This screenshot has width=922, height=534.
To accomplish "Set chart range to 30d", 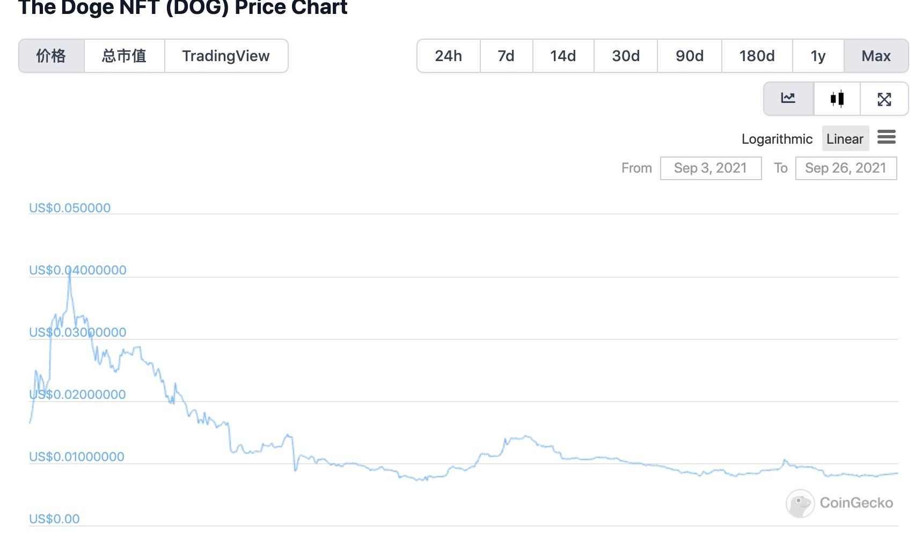I will (626, 56).
